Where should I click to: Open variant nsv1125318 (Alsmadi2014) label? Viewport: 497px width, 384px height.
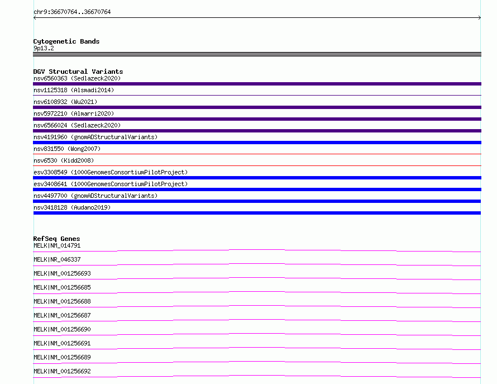(x=74, y=90)
